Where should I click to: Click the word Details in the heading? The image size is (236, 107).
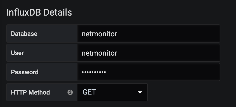[x=57, y=12]
